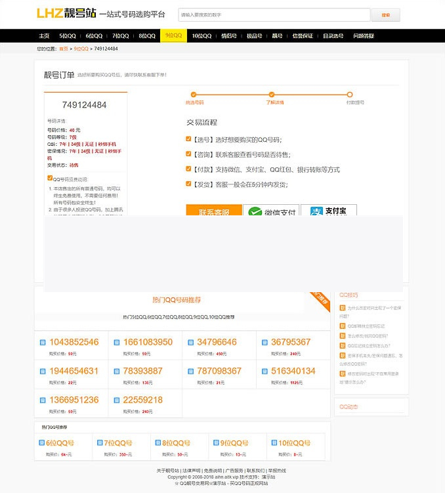Open the 5位QQ navigation menu item
The width and height of the screenshot is (445, 493).
click(68, 36)
